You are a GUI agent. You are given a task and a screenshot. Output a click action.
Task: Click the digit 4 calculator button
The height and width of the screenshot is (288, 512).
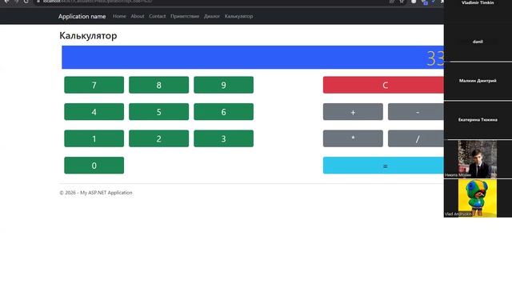94,112
